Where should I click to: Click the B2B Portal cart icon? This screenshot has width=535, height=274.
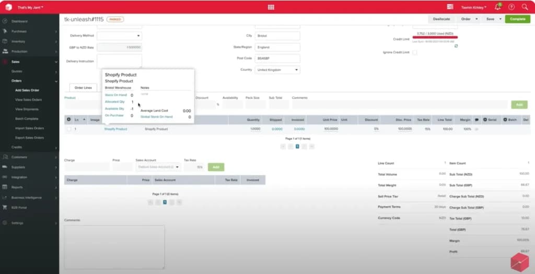5,207
